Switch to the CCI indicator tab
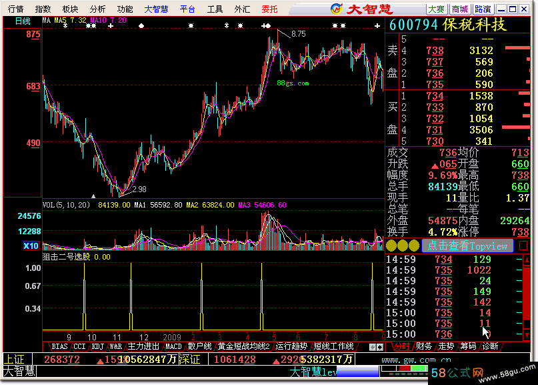Image resolution: width=538 pixels, height=385 pixels. 79,346
